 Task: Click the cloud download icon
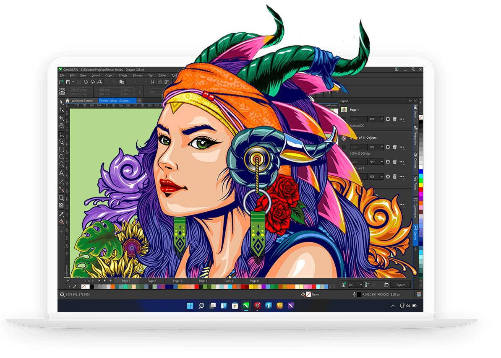(x=86, y=82)
